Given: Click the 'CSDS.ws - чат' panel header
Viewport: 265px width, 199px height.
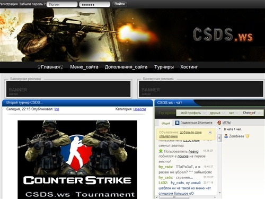Looking at the screenshot, I should 170,102.
